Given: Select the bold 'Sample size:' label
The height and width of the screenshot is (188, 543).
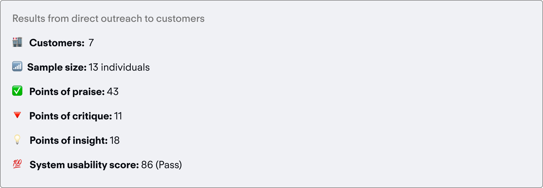Looking at the screenshot, I should [57, 67].
